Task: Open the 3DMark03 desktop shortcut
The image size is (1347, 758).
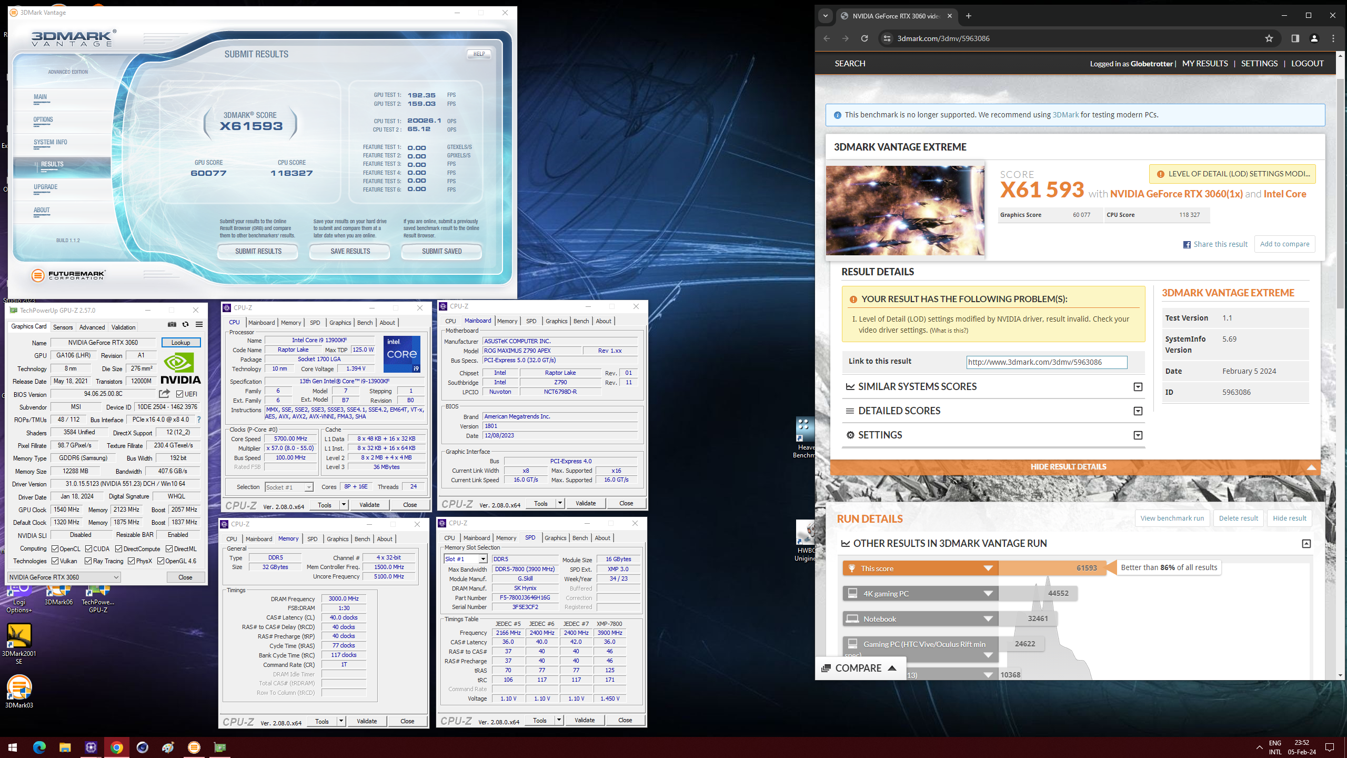Action: point(19,691)
